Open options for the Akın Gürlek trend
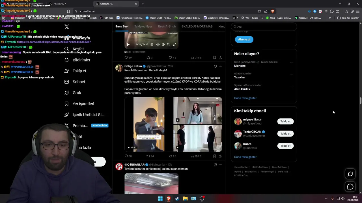The height and width of the screenshot is (203, 362). [292, 86]
